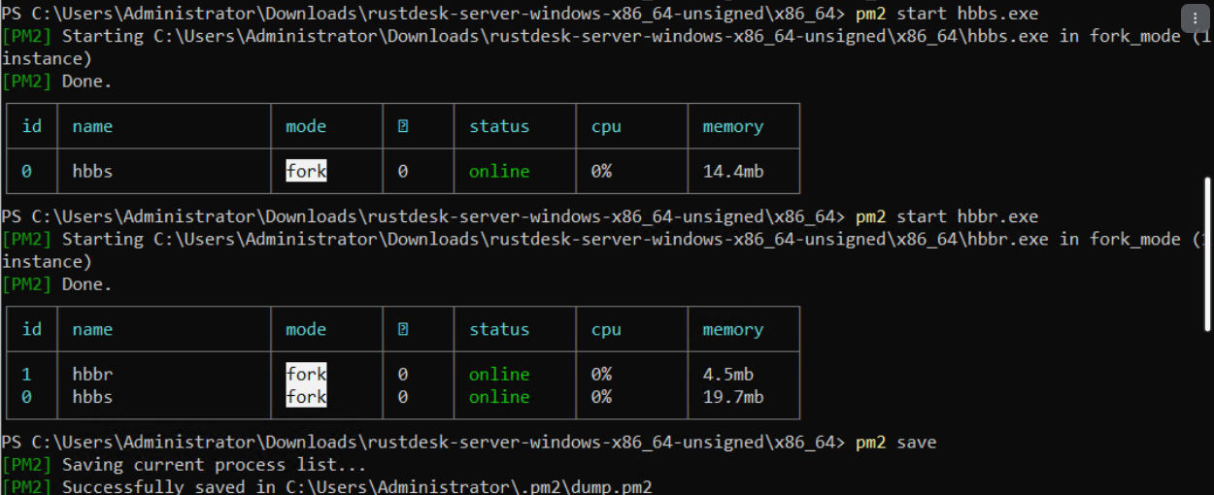
Task: Click the "online" status in hbbr row
Action: pos(499,374)
